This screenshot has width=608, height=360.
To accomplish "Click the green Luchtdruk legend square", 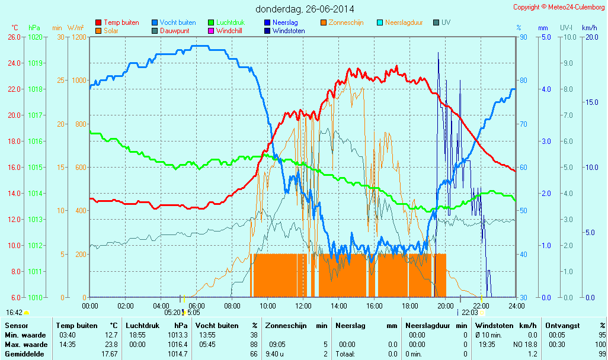I will click(211, 22).
